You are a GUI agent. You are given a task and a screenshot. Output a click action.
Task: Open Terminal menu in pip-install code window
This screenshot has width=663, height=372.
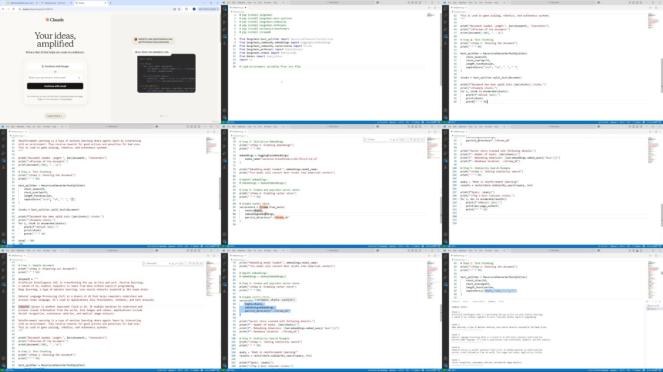pyautogui.click(x=267, y=3)
